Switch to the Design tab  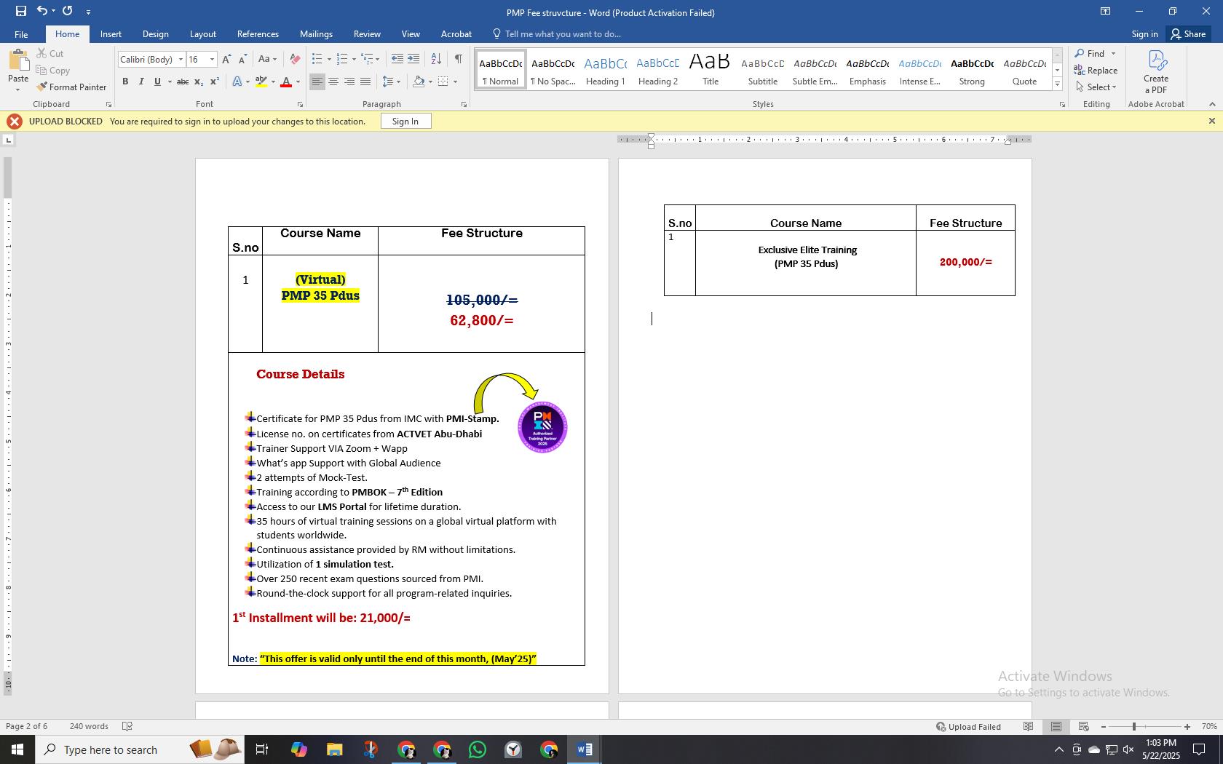[155, 34]
